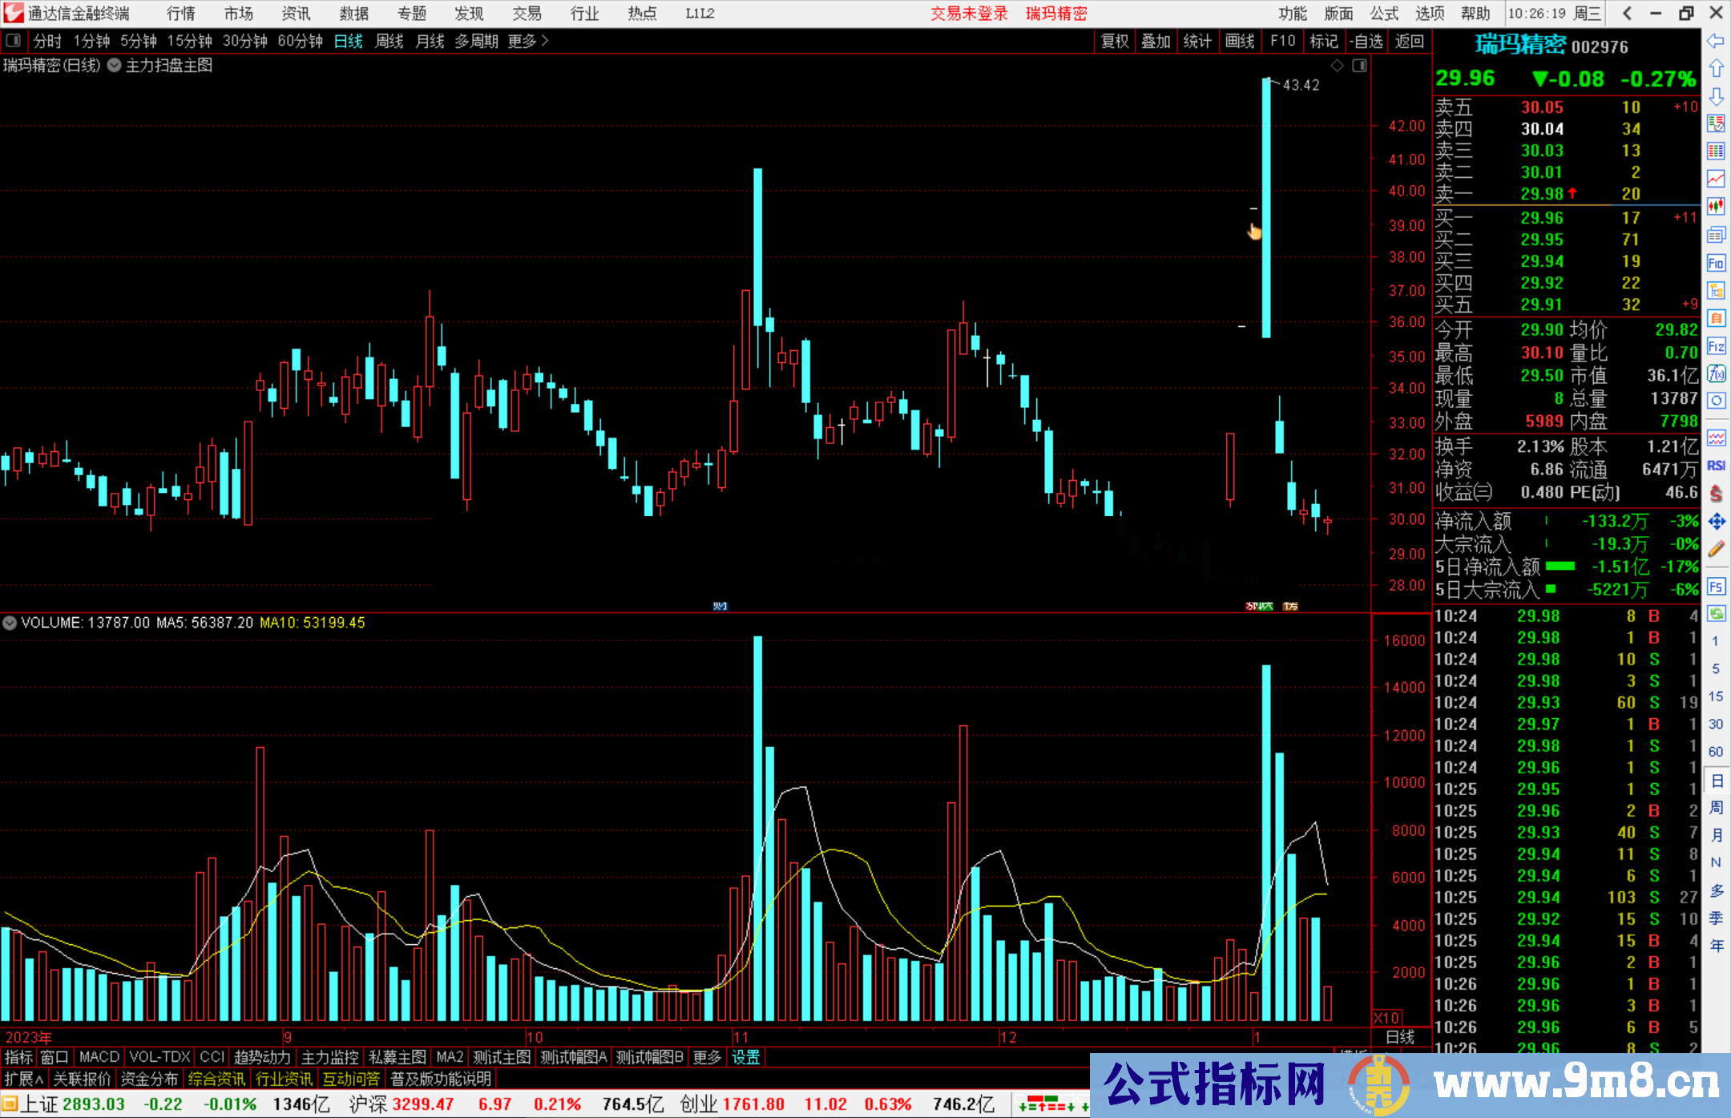This screenshot has width=1731, height=1118.
Task: Click the 交易未登录 login link
Action: [x=969, y=14]
